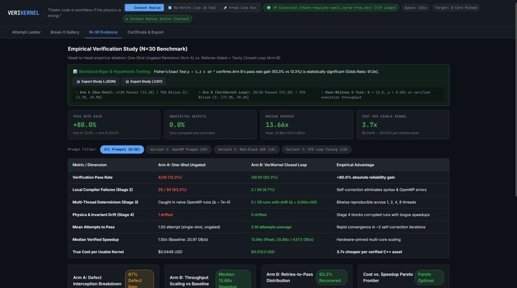Click the green 28/30 (93.3%) value

[264, 178]
